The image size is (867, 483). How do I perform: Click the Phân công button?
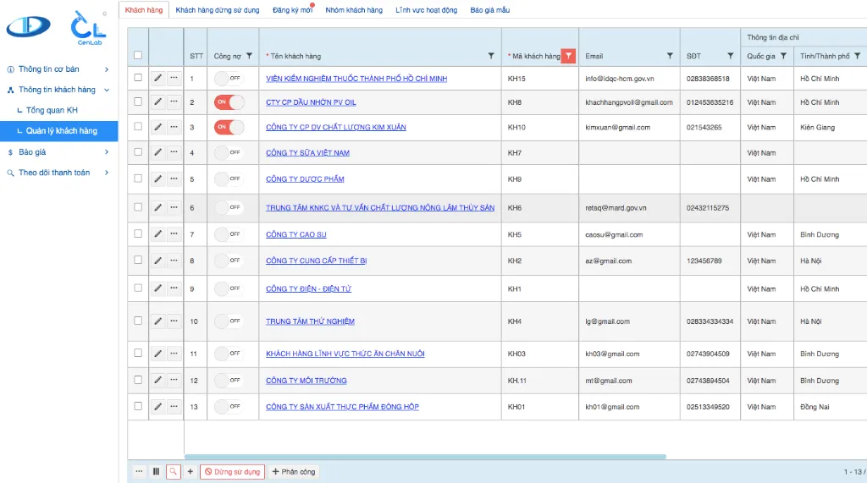294,471
